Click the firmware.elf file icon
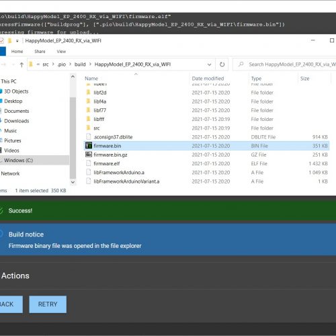 (x=89, y=163)
